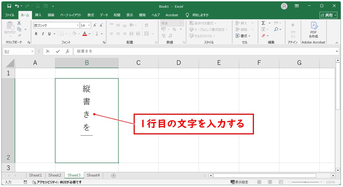Viewport: 343px width, 187px height.
Task: Save the workbook with the floppy icon
Action: tap(9, 6)
